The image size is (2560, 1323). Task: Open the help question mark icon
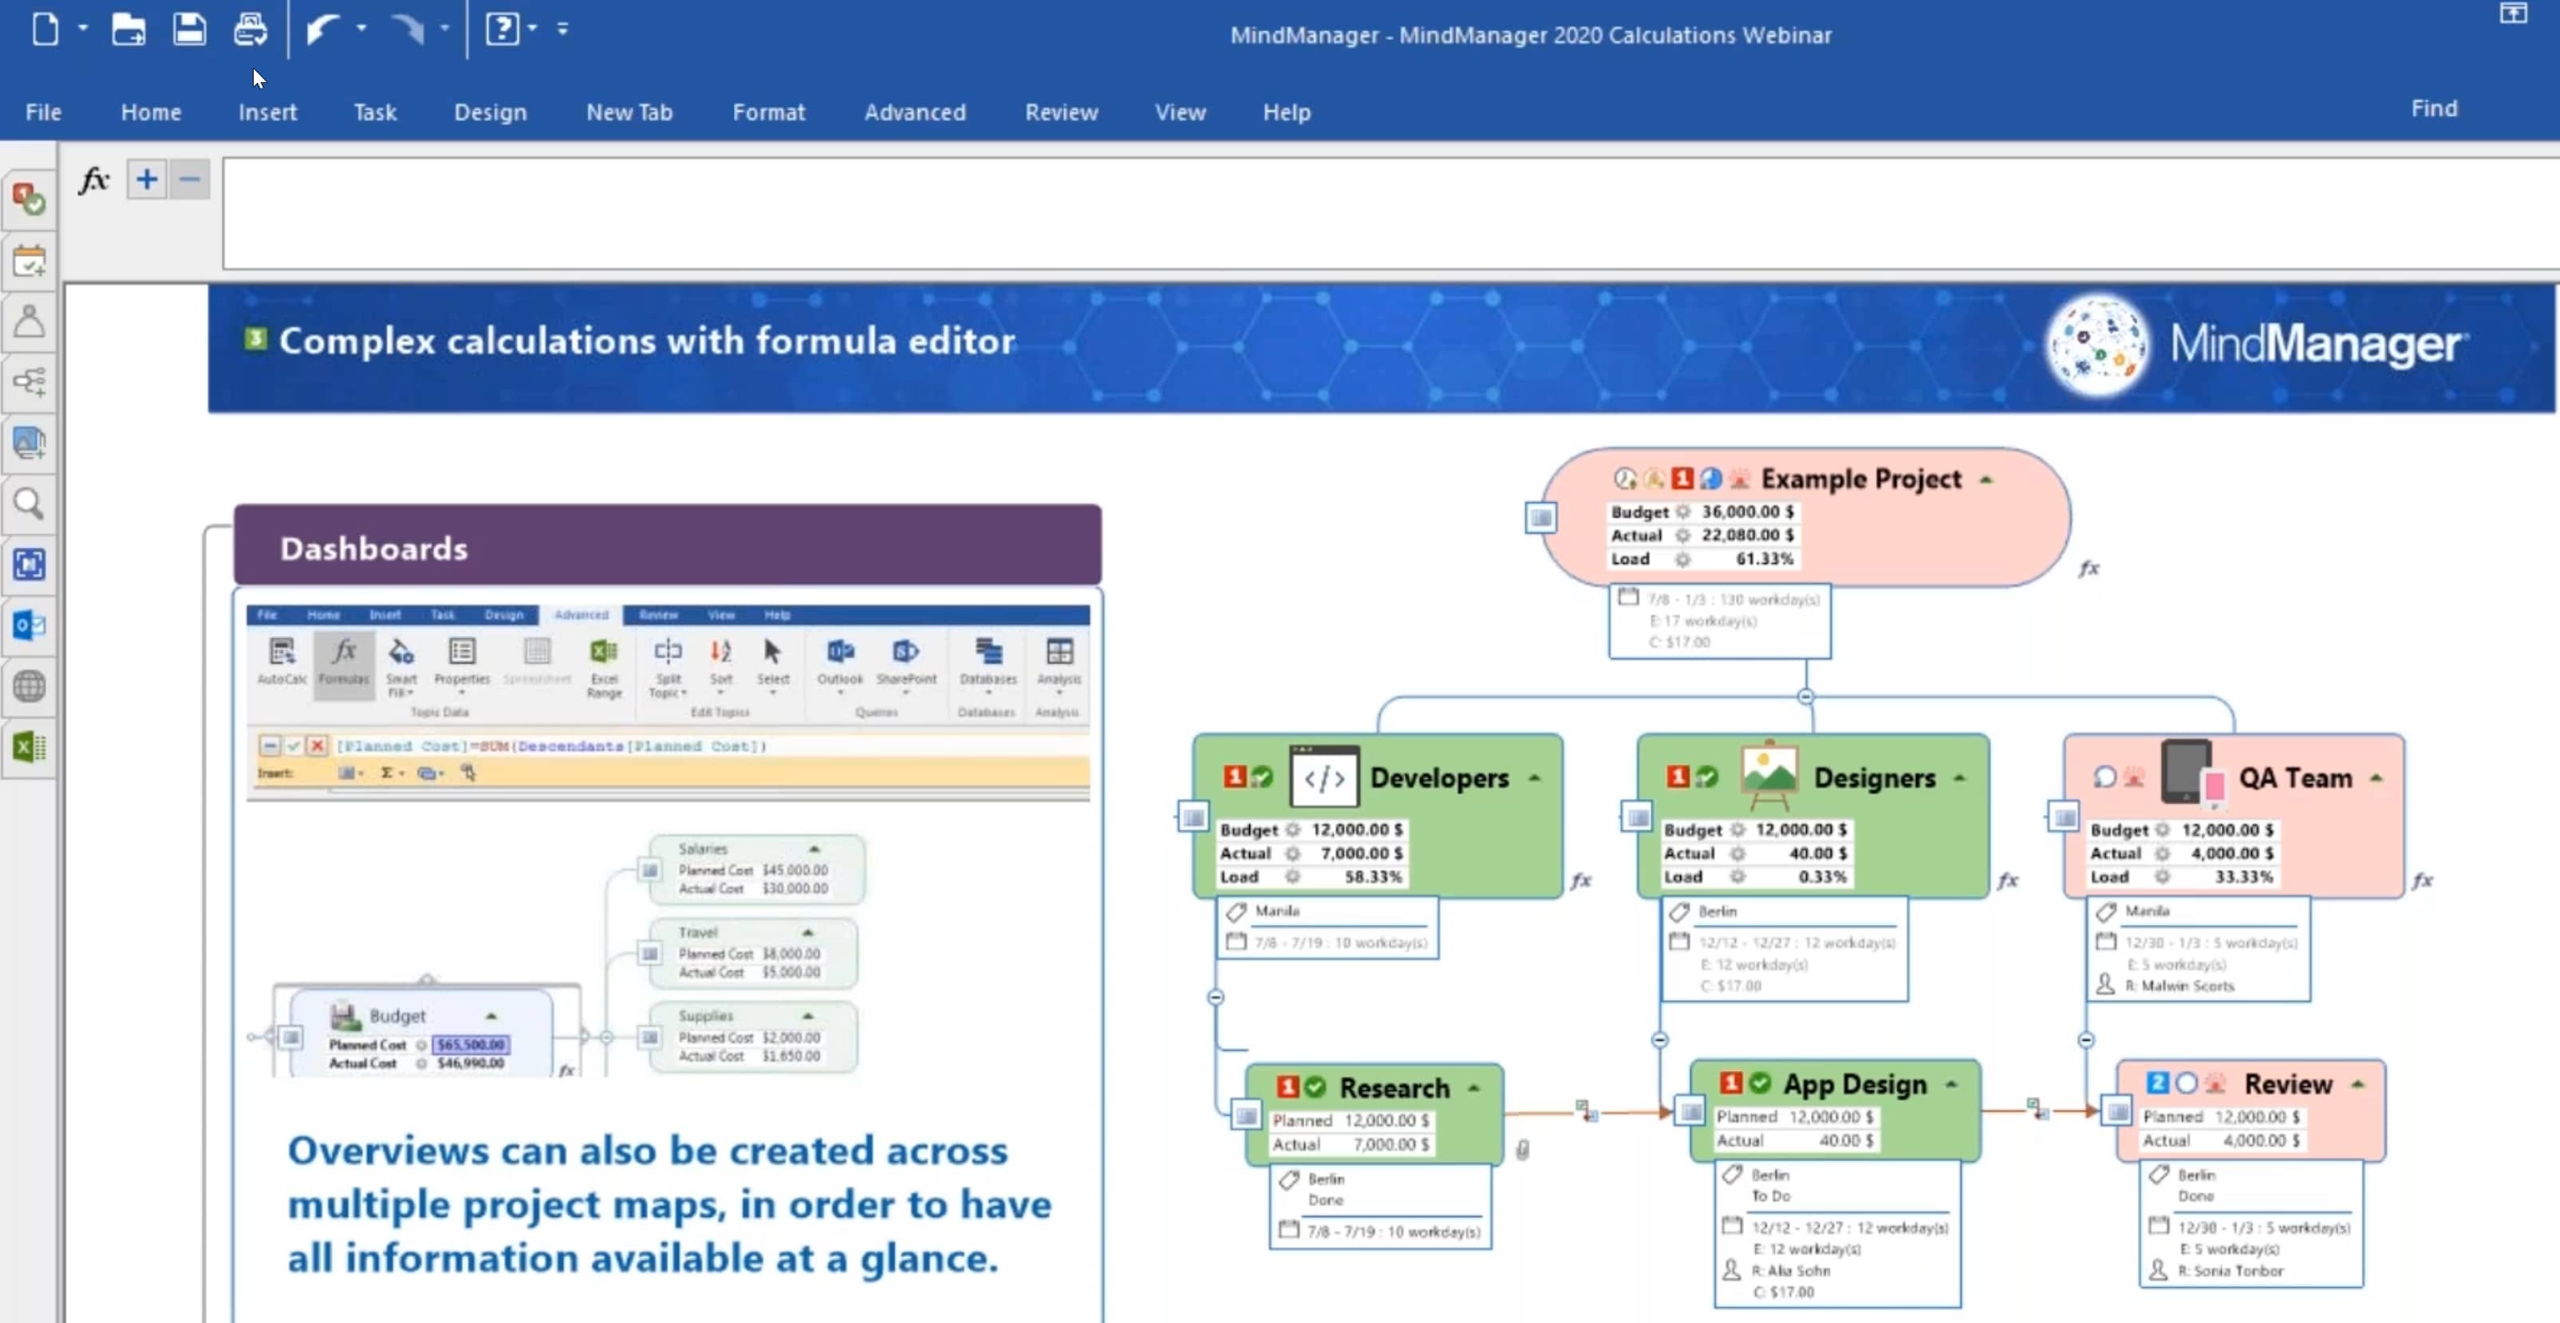coord(502,29)
